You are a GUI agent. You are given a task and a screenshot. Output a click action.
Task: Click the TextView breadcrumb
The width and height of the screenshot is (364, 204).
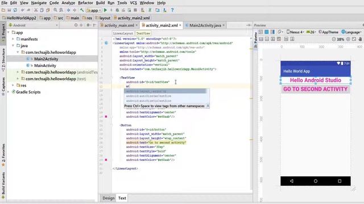143,33
